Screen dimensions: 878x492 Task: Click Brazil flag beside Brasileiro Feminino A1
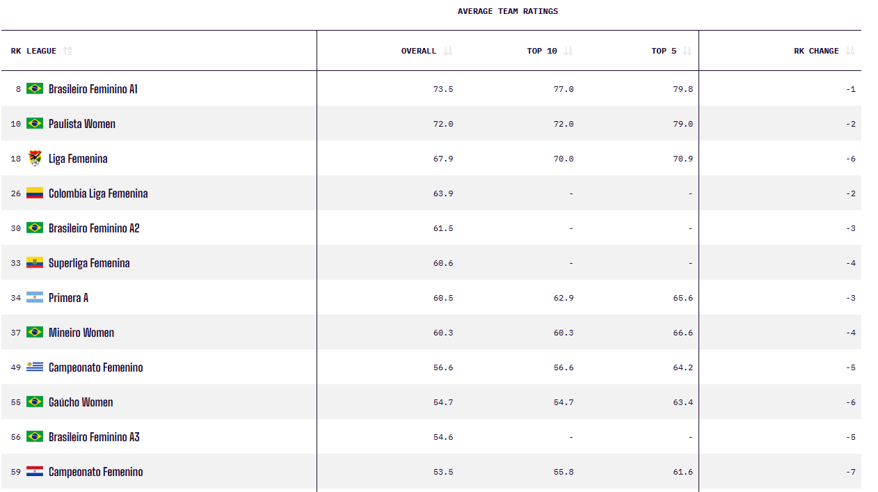[x=35, y=88]
